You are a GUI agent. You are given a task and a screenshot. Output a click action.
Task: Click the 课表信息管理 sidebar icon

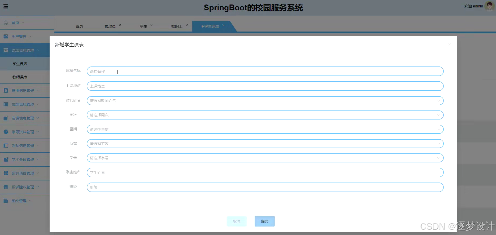6,50
